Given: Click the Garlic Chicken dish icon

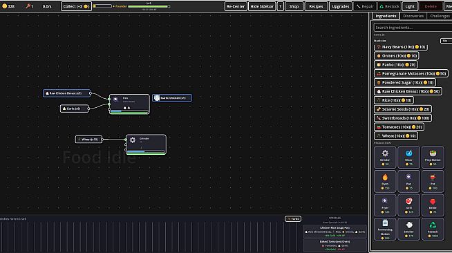Looking at the screenshot, I should 157,98.
